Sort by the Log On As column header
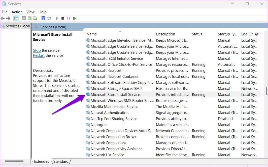 coord(250,34)
